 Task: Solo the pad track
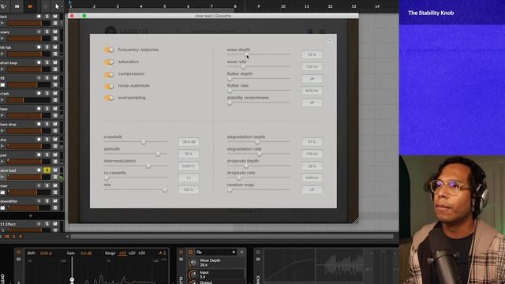pyautogui.click(x=47, y=155)
